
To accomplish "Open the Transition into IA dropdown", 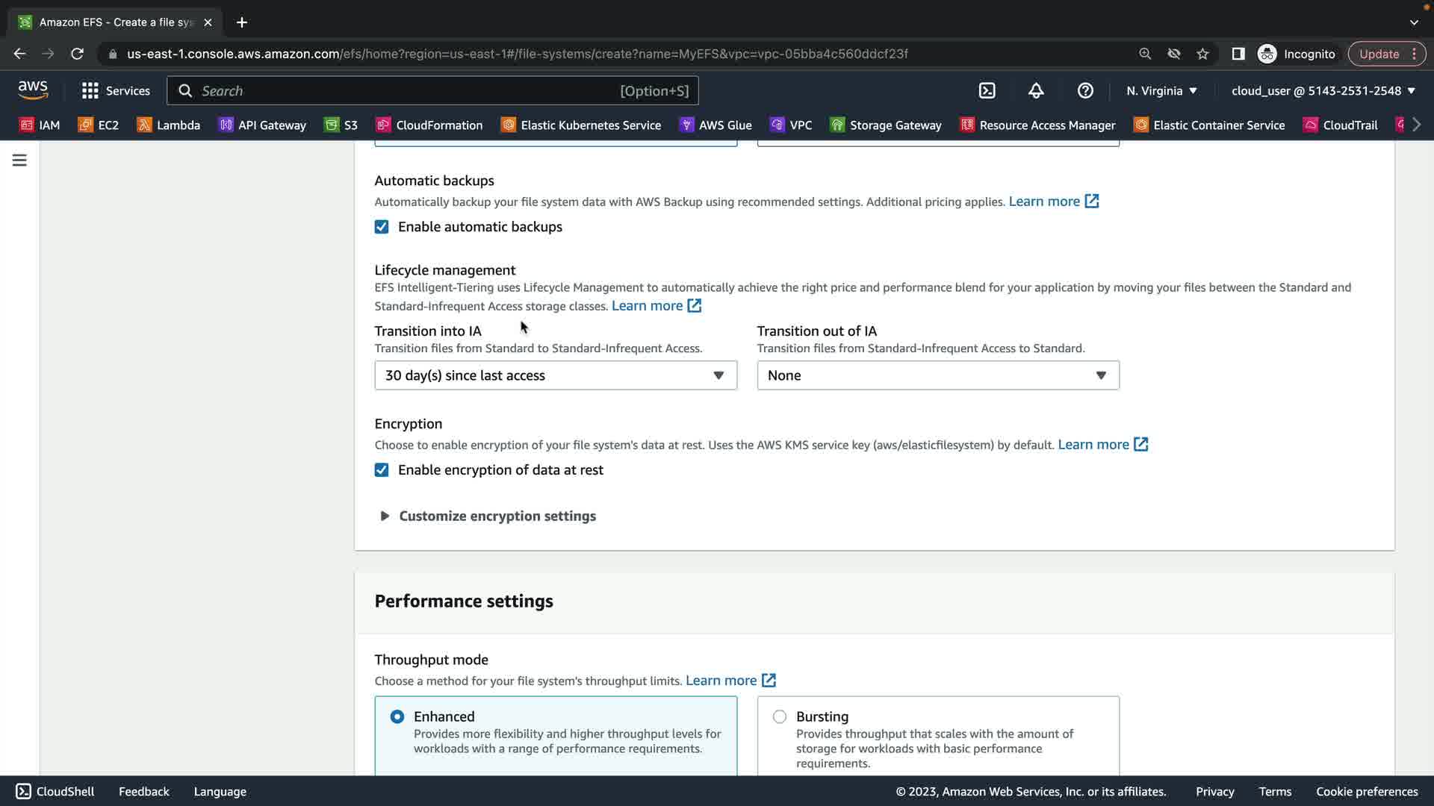I will [x=555, y=375].
